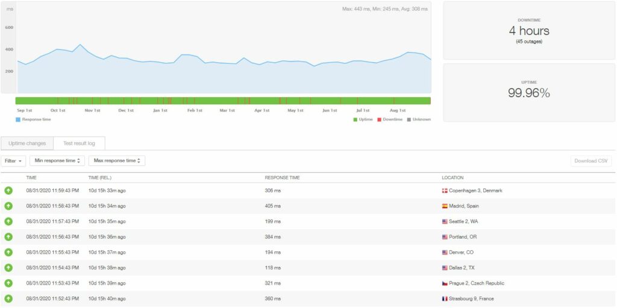Click the timestamp 08/31/2020 11:52:43 PM
The width and height of the screenshot is (617, 308).
pyautogui.click(x=52, y=298)
